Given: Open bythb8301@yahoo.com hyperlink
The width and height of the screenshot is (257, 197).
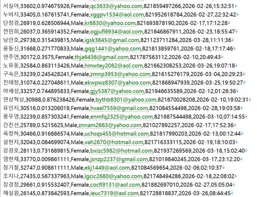Looking at the screenshot, I should pos(126,100).
